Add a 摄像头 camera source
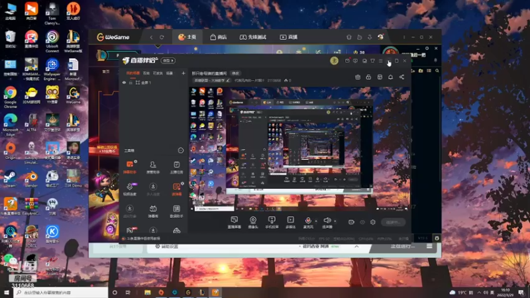530x298 pixels. (x=253, y=223)
